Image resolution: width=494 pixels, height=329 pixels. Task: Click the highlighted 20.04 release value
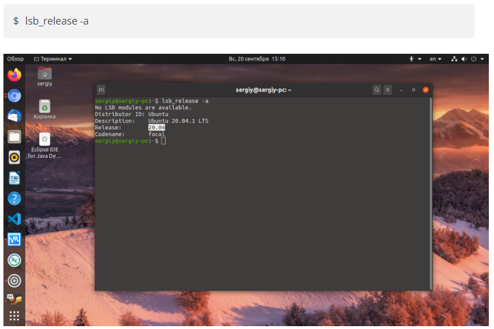click(x=156, y=128)
